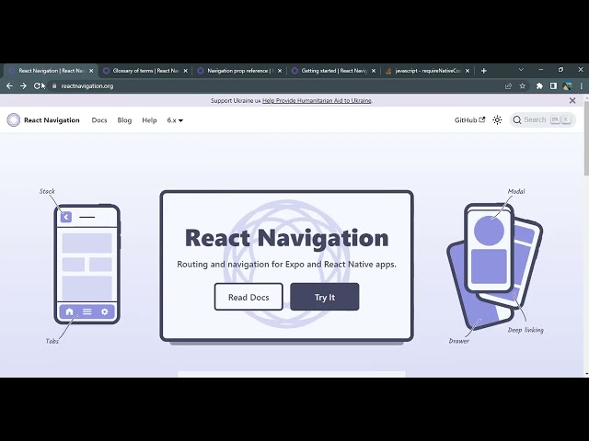Expand the 6.x version dropdown
The height and width of the screenshot is (441, 589).
coord(175,120)
